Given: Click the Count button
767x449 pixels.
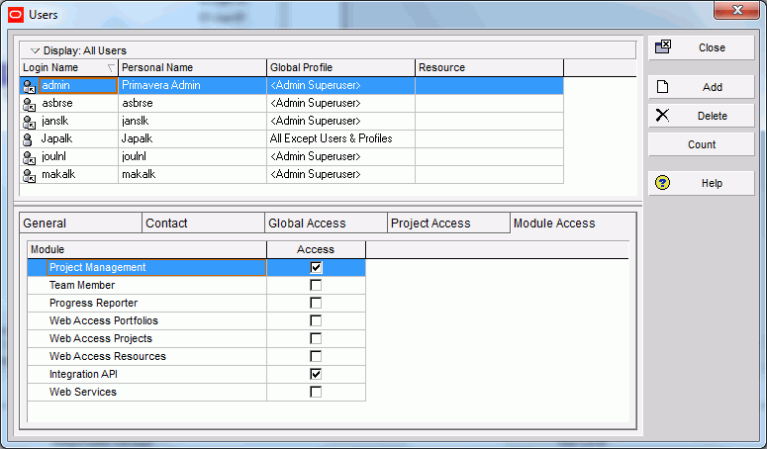Looking at the screenshot, I should point(702,144).
